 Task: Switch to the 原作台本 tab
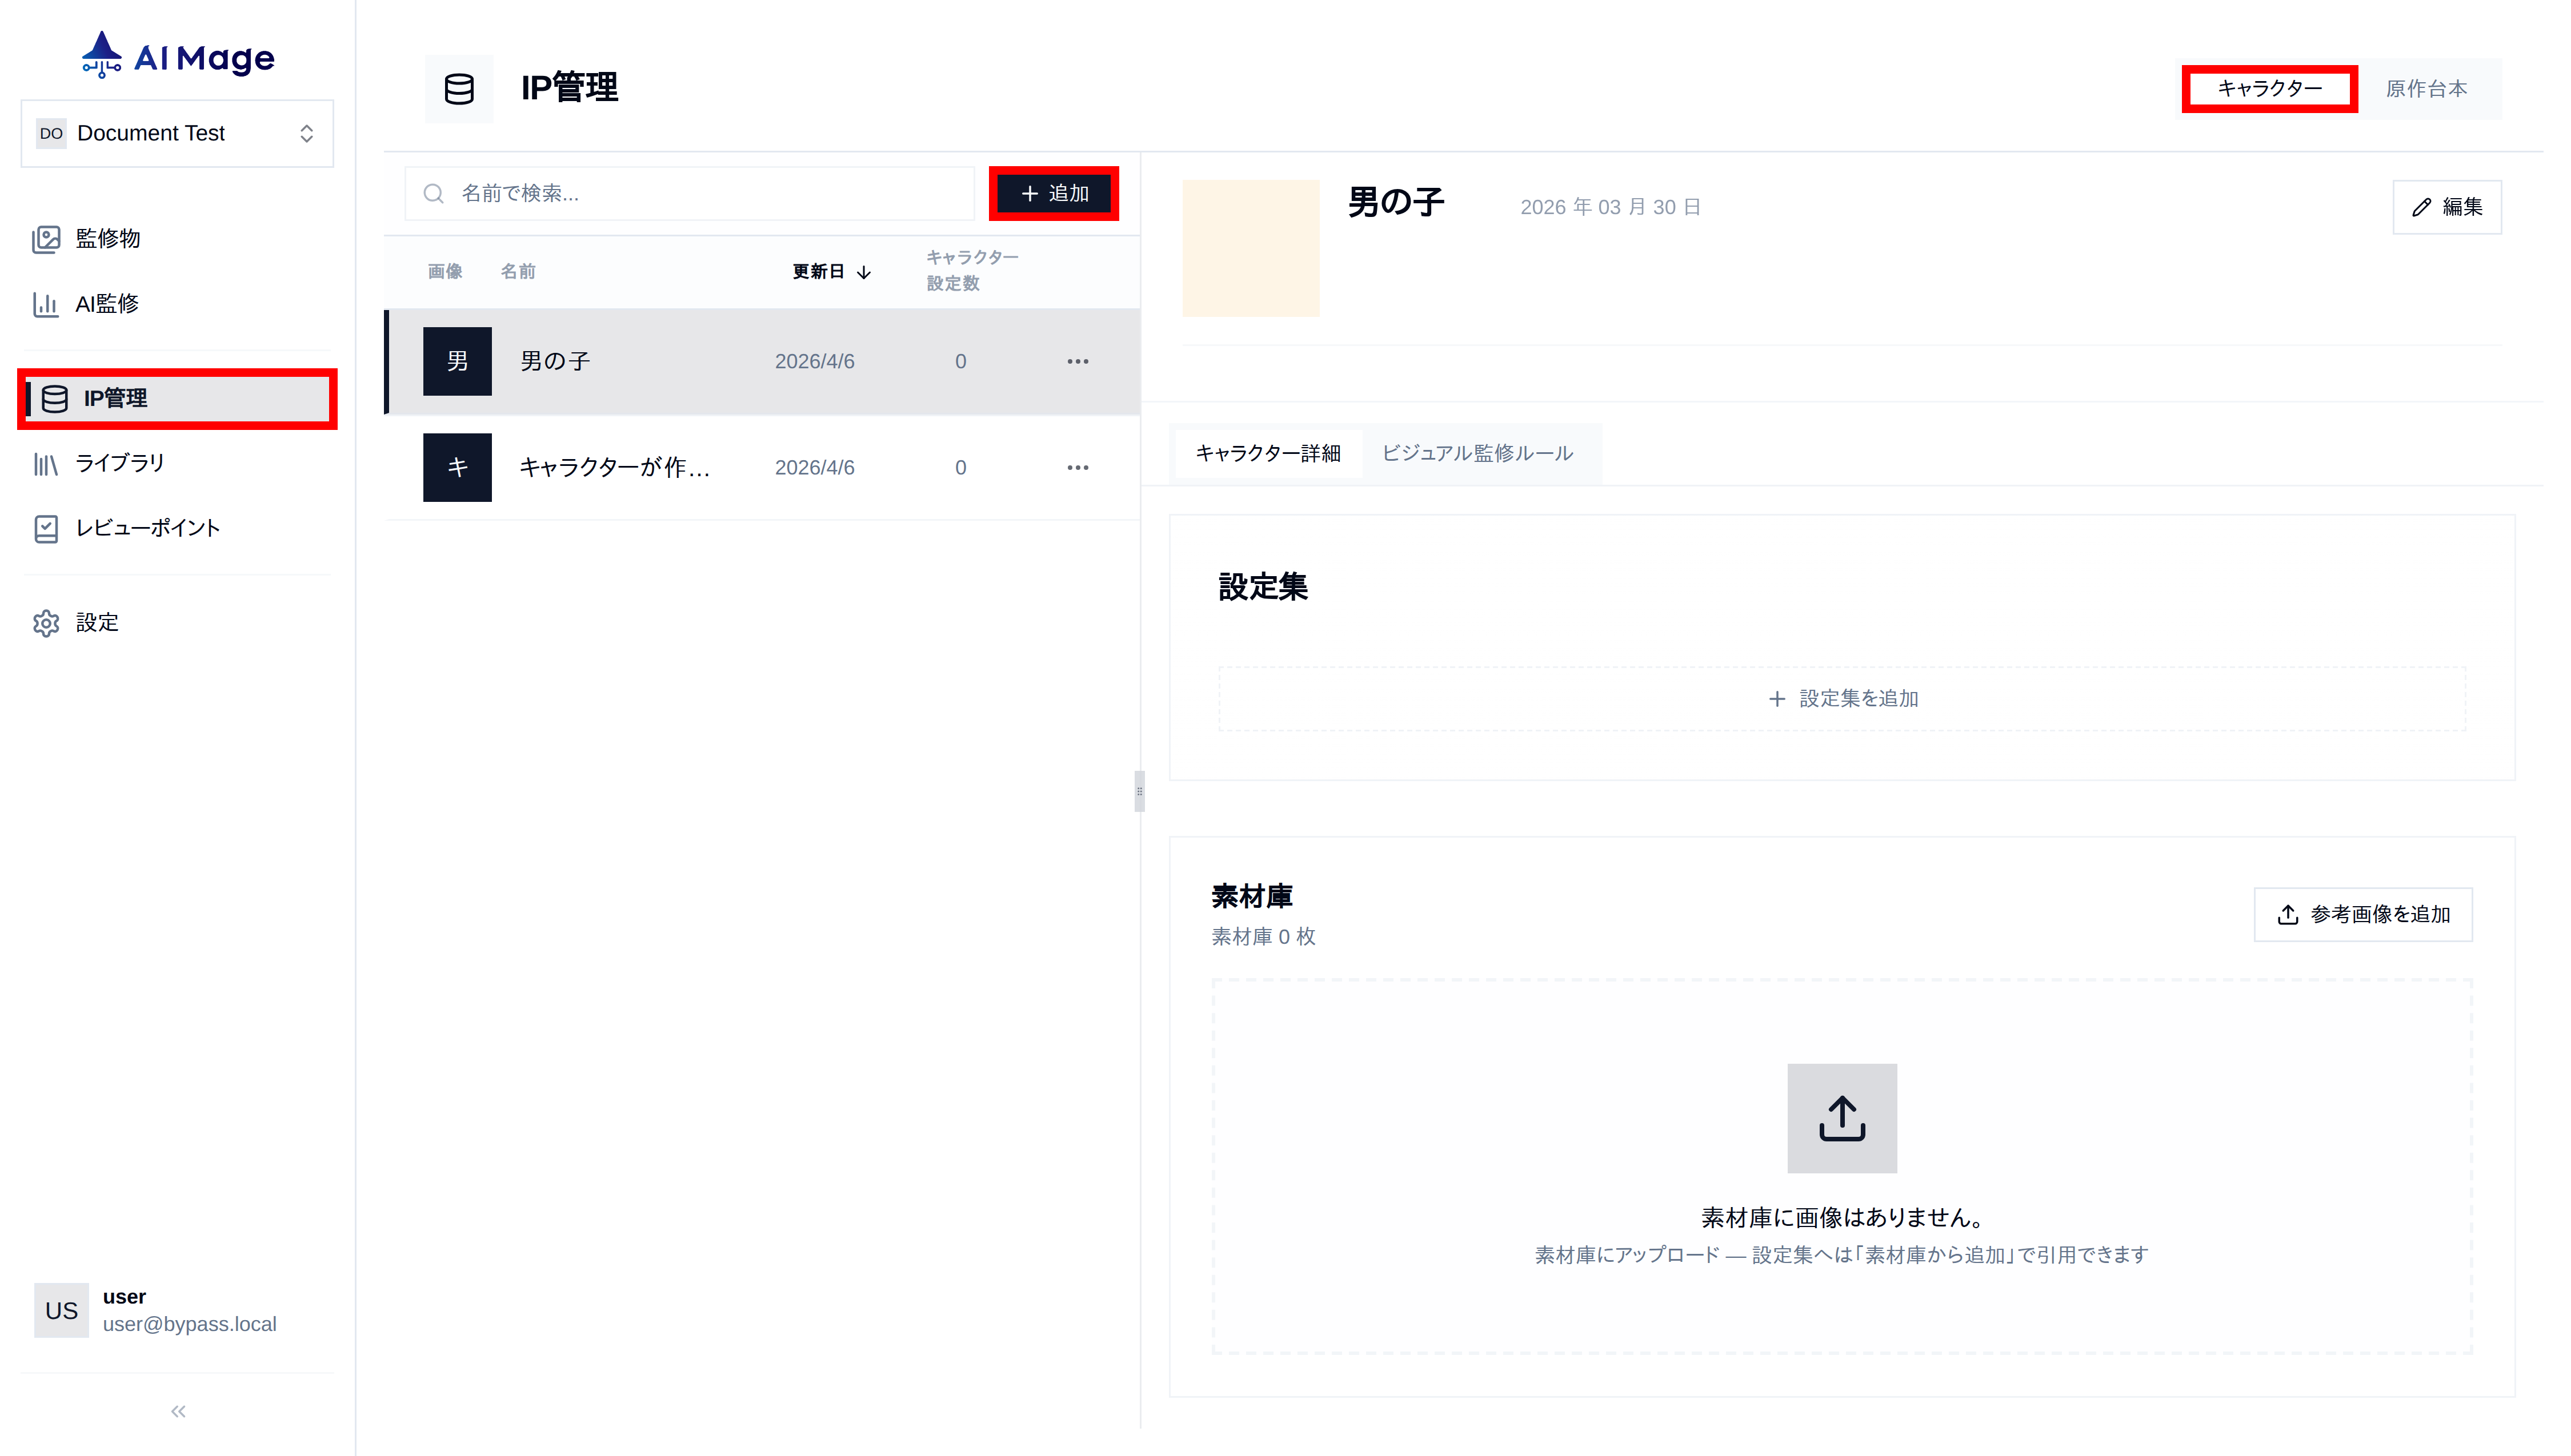2427,89
